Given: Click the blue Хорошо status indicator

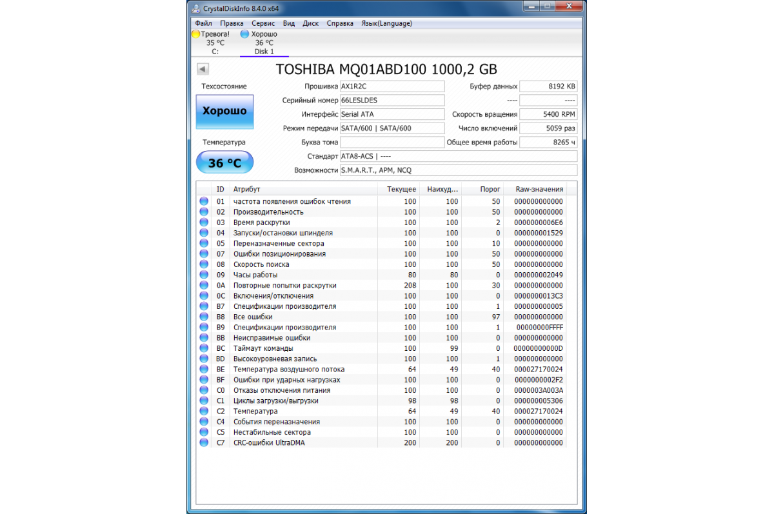Looking at the screenshot, I should click(x=244, y=34).
